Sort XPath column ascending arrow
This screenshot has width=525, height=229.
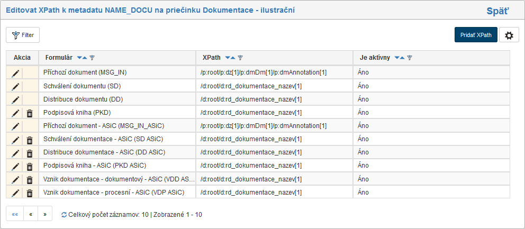pyautogui.click(x=233, y=58)
